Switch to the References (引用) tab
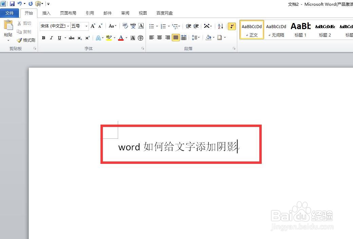This screenshot has width=353, height=239. 90,13
